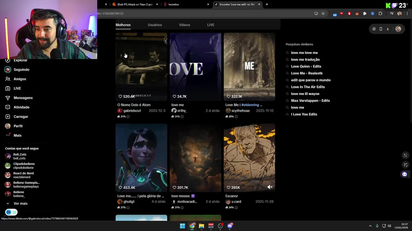Open Mensagens inbox
This screenshot has width=412, height=231.
(23, 98)
